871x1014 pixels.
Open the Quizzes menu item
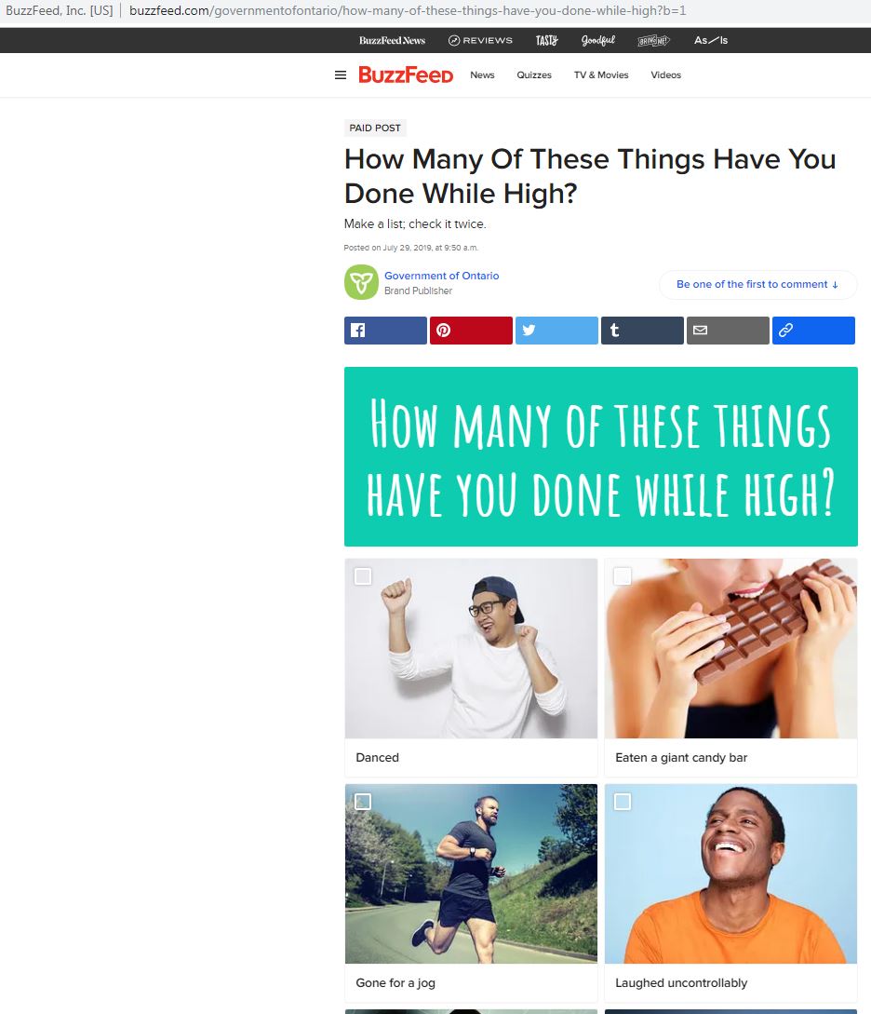[534, 75]
